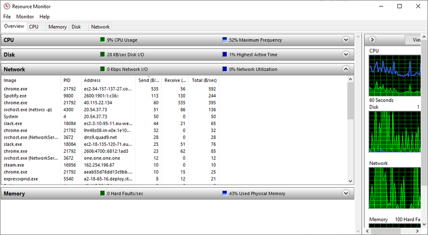Viewport: 428px width, 235px height.
Task: Click the one.one.one.one address cell
Action: [102, 158]
